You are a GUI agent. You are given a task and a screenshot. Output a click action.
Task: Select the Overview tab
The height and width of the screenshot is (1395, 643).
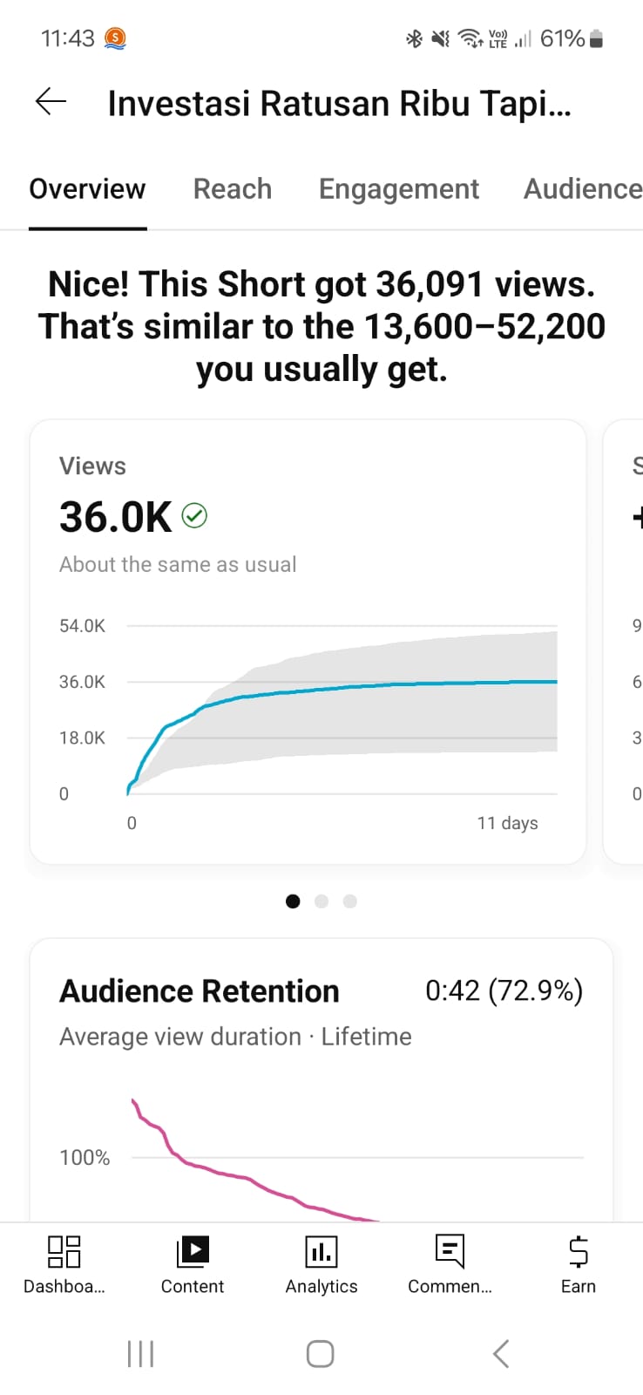point(87,189)
